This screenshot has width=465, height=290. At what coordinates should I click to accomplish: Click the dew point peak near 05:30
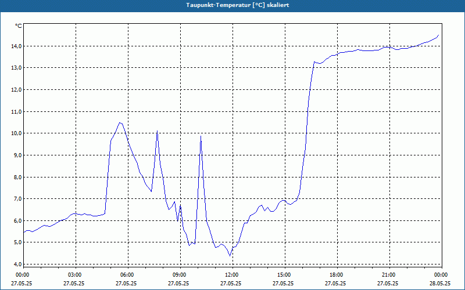tap(120, 122)
